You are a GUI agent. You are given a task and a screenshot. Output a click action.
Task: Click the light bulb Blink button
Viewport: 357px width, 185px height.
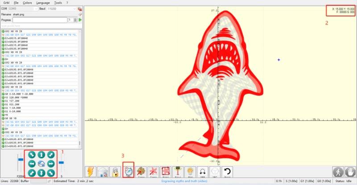(190, 172)
